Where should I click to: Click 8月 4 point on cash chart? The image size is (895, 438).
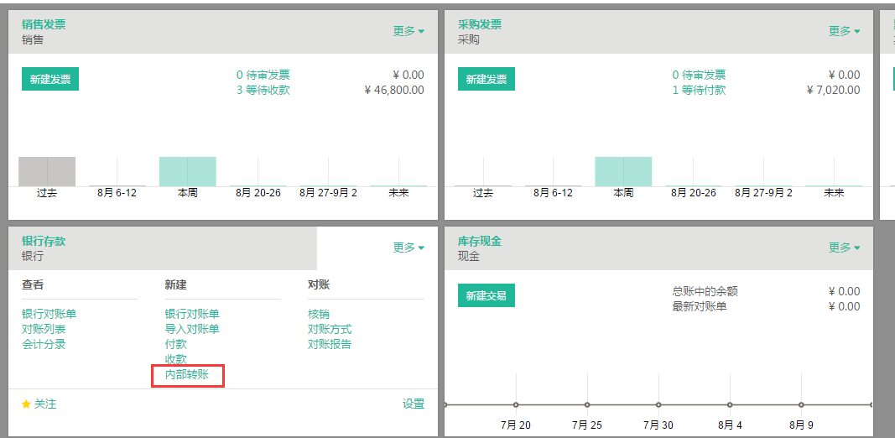tap(731, 404)
